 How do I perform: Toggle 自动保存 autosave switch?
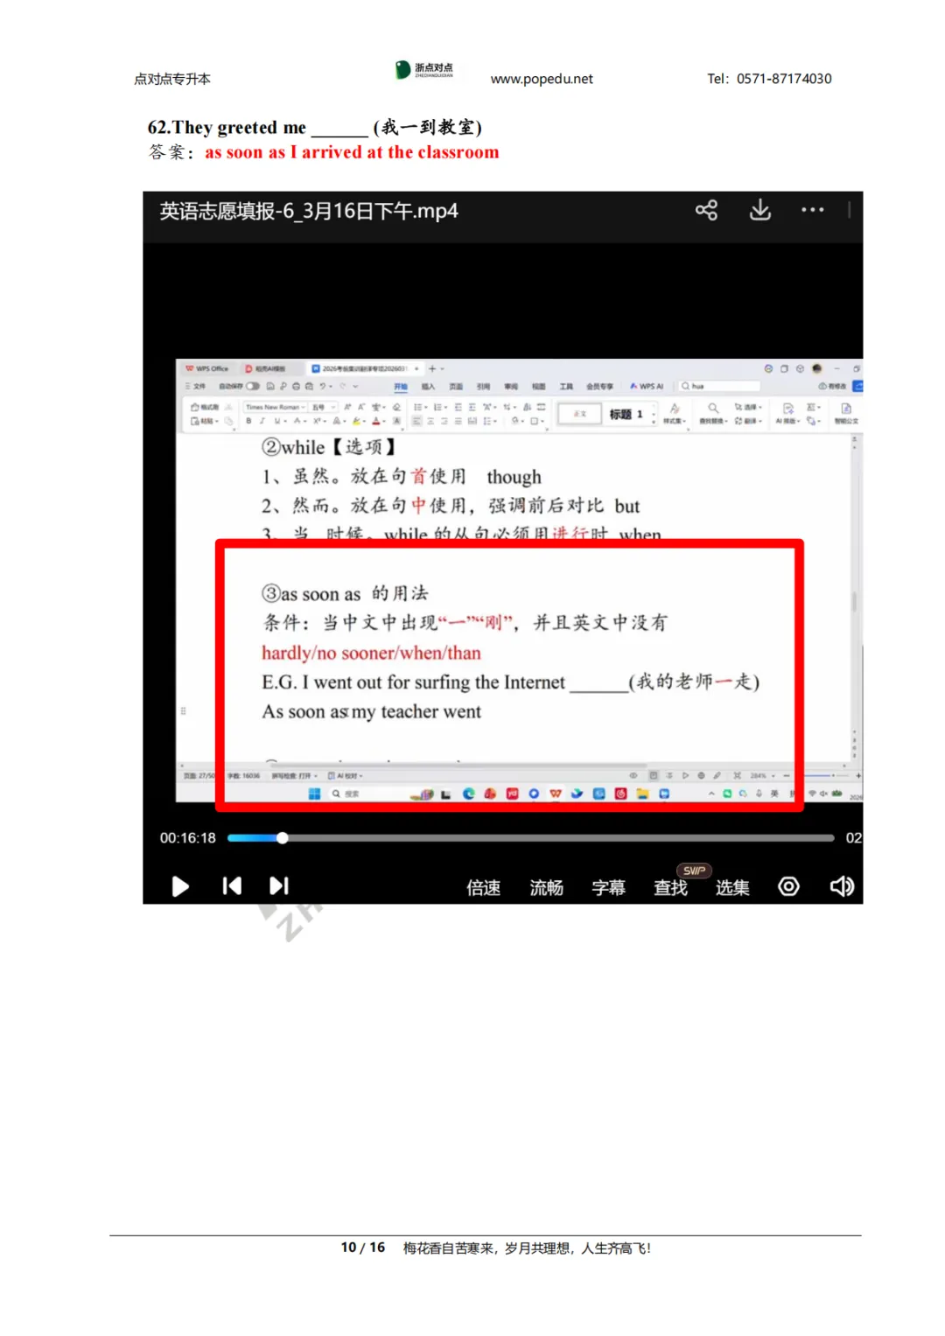pyautogui.click(x=252, y=387)
